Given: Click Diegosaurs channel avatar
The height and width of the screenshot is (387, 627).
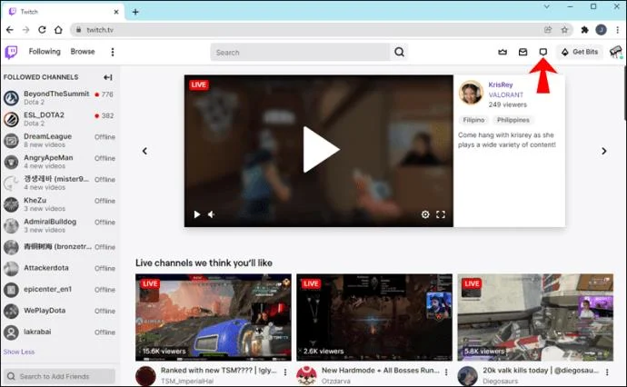Looking at the screenshot, I should coord(467,376).
